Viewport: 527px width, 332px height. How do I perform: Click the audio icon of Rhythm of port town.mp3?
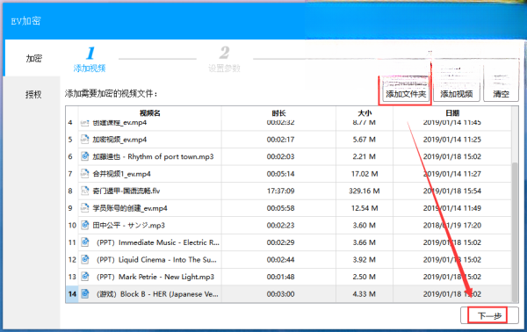click(84, 156)
